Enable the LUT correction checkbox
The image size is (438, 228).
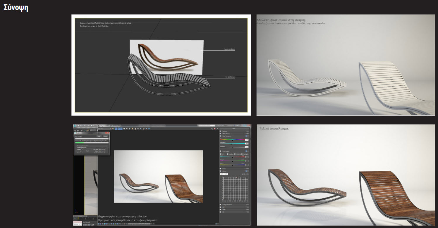[220, 207]
